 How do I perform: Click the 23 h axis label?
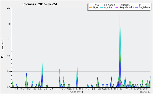coord(145,89)
